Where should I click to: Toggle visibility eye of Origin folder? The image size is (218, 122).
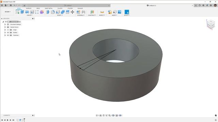pos(8,30)
